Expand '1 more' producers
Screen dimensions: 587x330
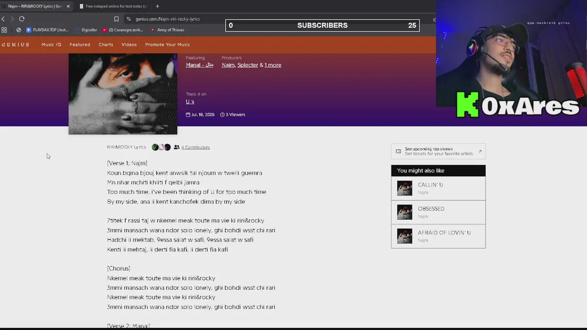(273, 65)
